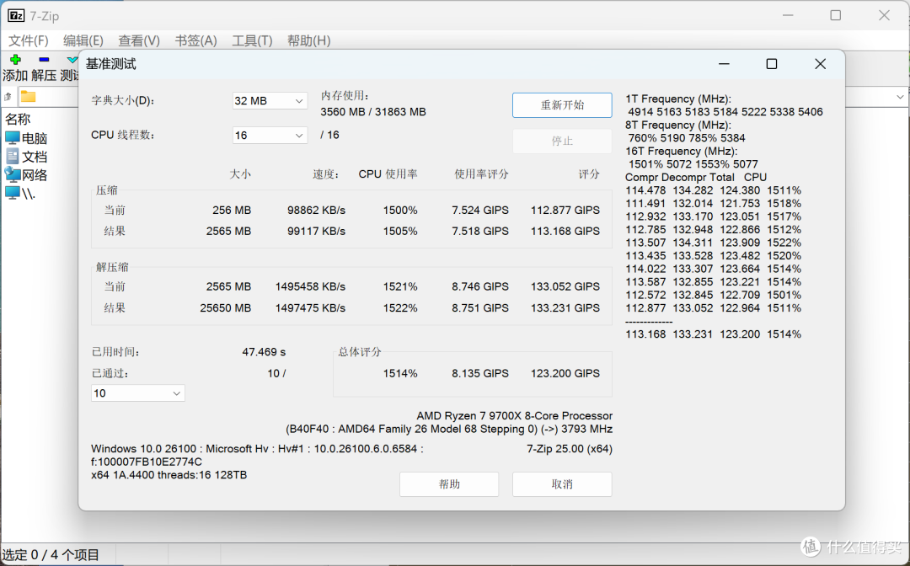Open the 书签(A) menu
The image size is (910, 566).
(x=195, y=40)
